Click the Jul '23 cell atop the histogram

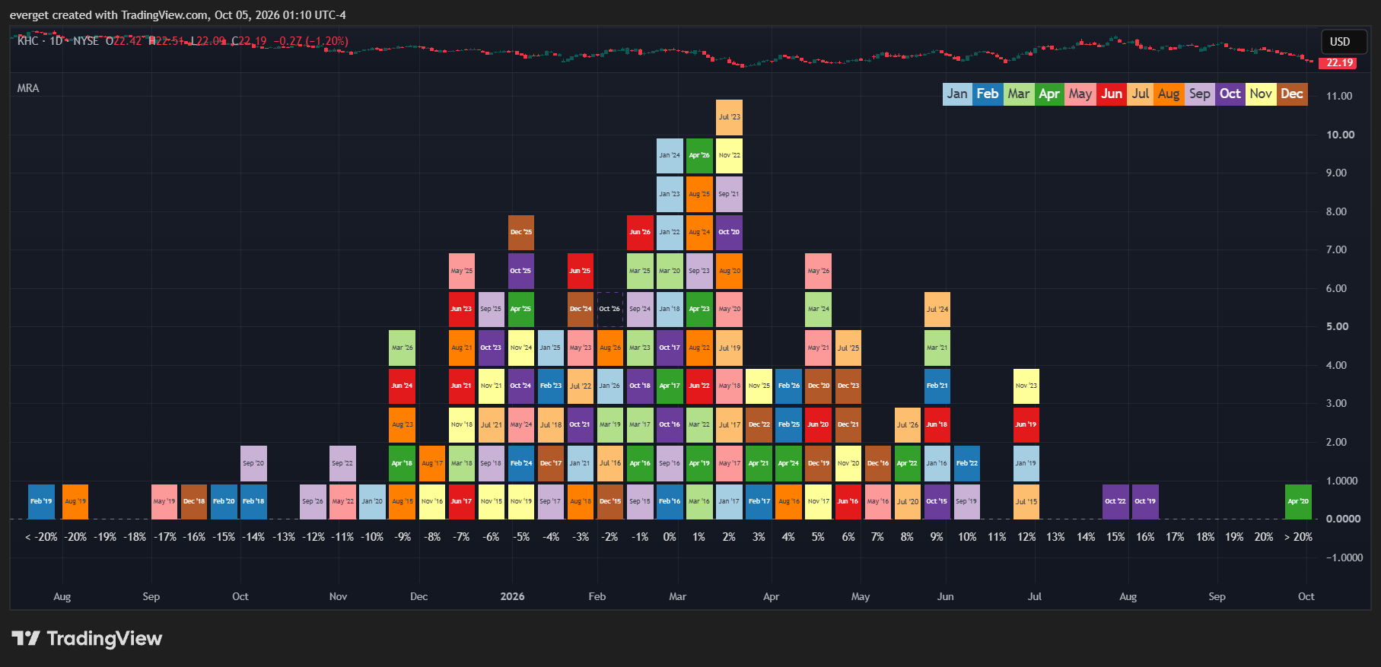[x=729, y=117]
